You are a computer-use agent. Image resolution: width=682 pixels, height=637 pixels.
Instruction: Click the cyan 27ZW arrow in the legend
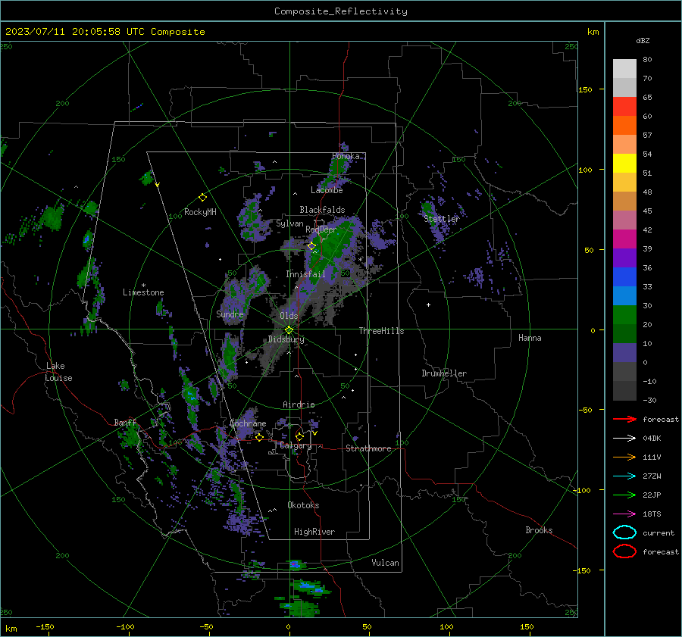click(624, 476)
